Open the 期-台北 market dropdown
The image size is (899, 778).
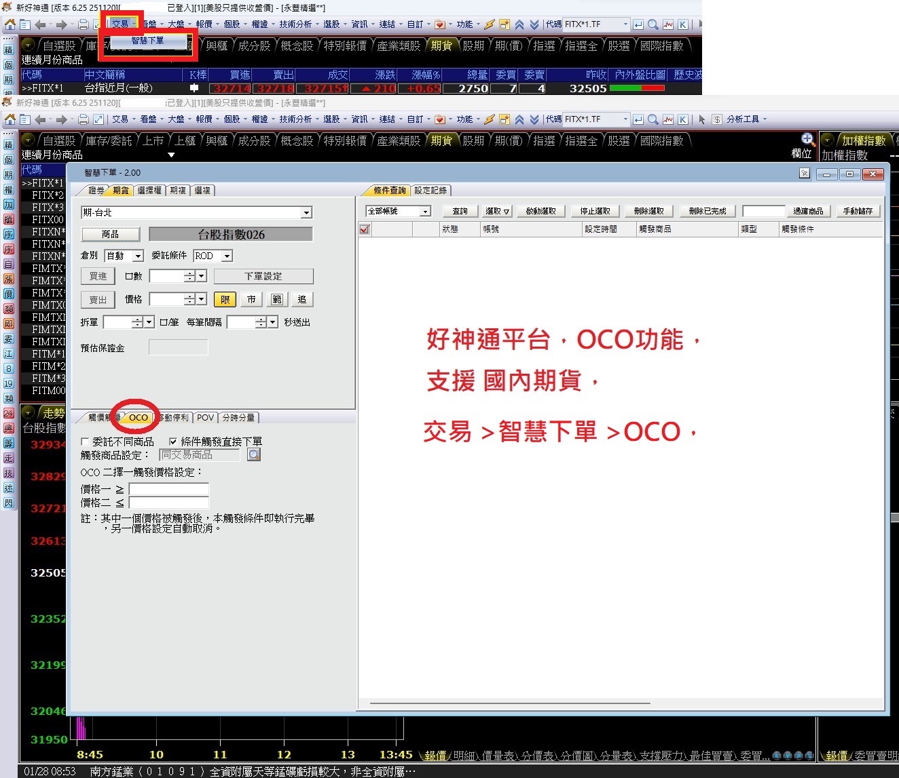tap(307, 212)
